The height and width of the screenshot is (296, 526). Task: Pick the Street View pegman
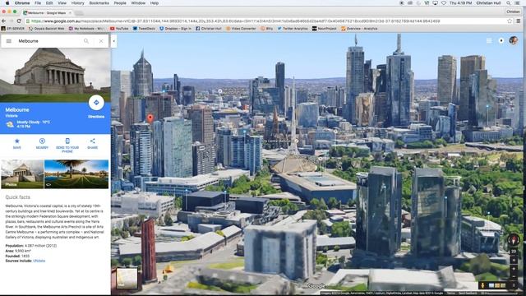click(x=482, y=285)
